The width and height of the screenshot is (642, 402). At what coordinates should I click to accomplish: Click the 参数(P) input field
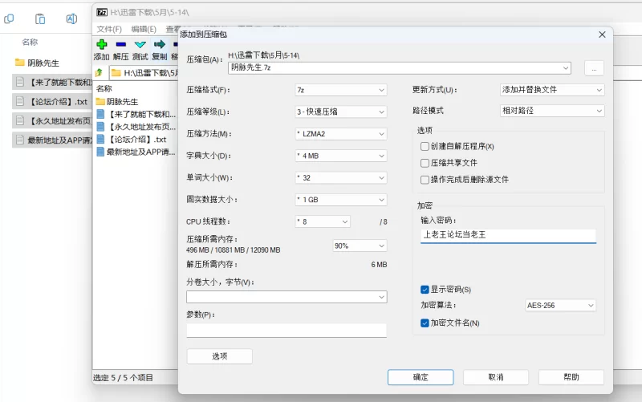coord(286,330)
